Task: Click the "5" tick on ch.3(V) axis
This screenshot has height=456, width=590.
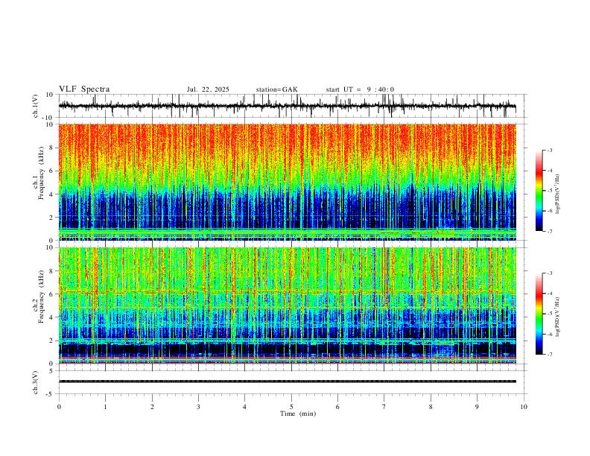Action: [x=52, y=370]
